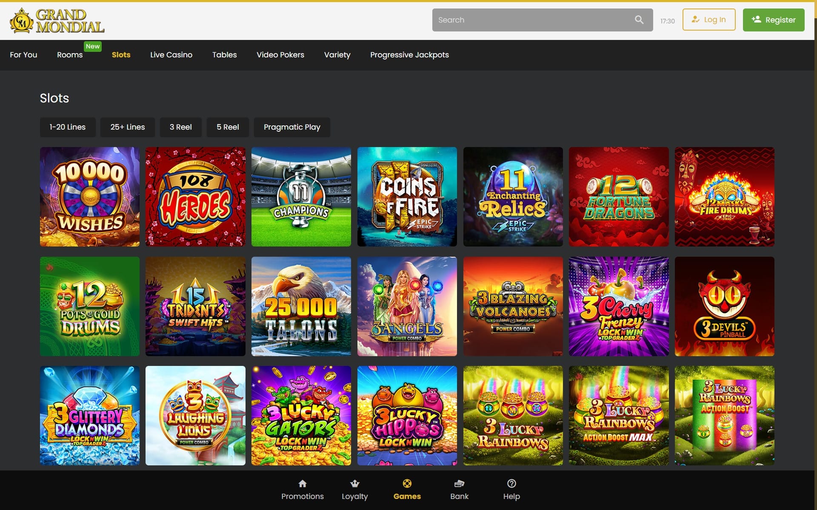817x510 pixels.
Task: Launch 3 Lucky Hippos Lock N Win
Action: [407, 416]
